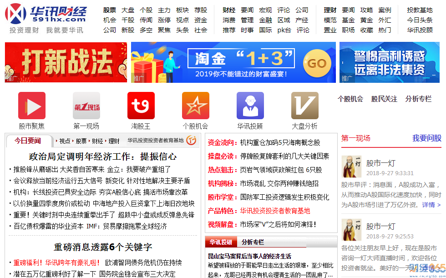The image size is (446, 278).
Task: Switch to the 财经 sub-tab in news panel
Action: click(97, 141)
